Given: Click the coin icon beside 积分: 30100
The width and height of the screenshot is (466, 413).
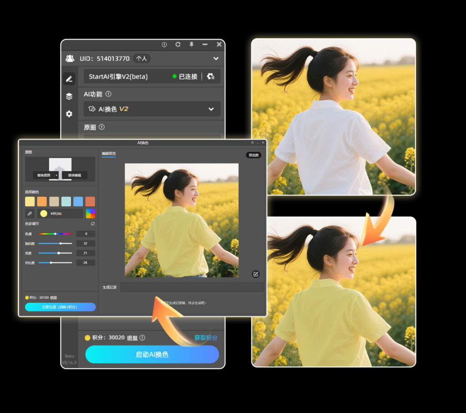Looking at the screenshot, I should point(27,297).
